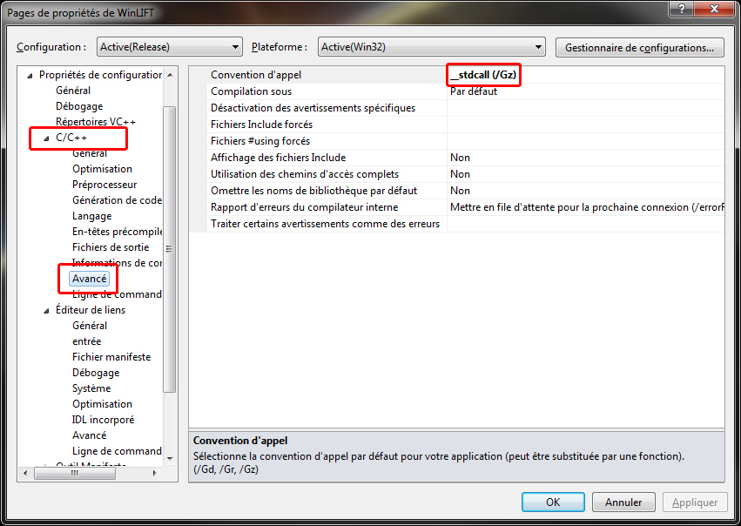Select Utilisation des chemins d'accès complets property name
Image resolution: width=741 pixels, height=526 pixels.
pos(305,174)
